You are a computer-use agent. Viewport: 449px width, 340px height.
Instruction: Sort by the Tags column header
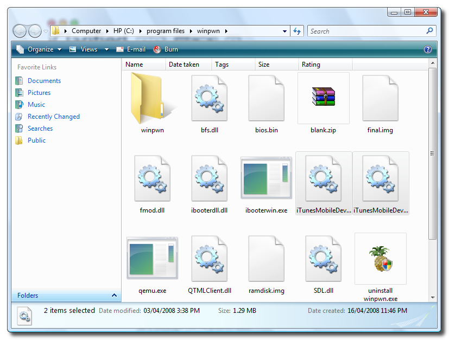pos(233,65)
